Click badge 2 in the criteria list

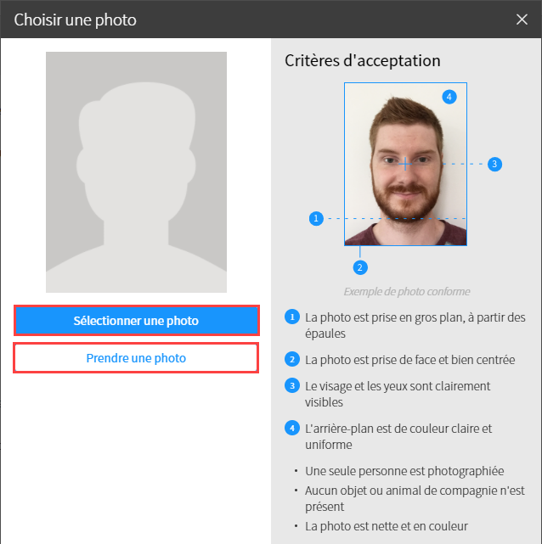[291, 359]
